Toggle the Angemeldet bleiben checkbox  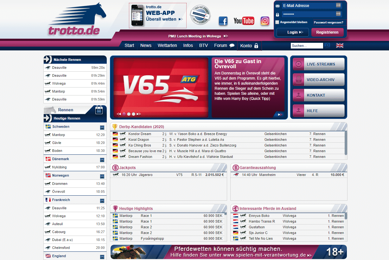(277, 22)
